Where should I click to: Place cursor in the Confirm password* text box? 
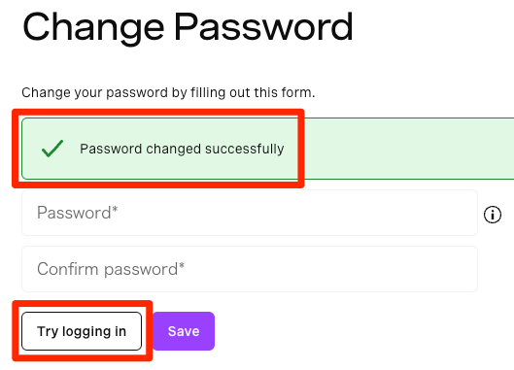coord(250,269)
